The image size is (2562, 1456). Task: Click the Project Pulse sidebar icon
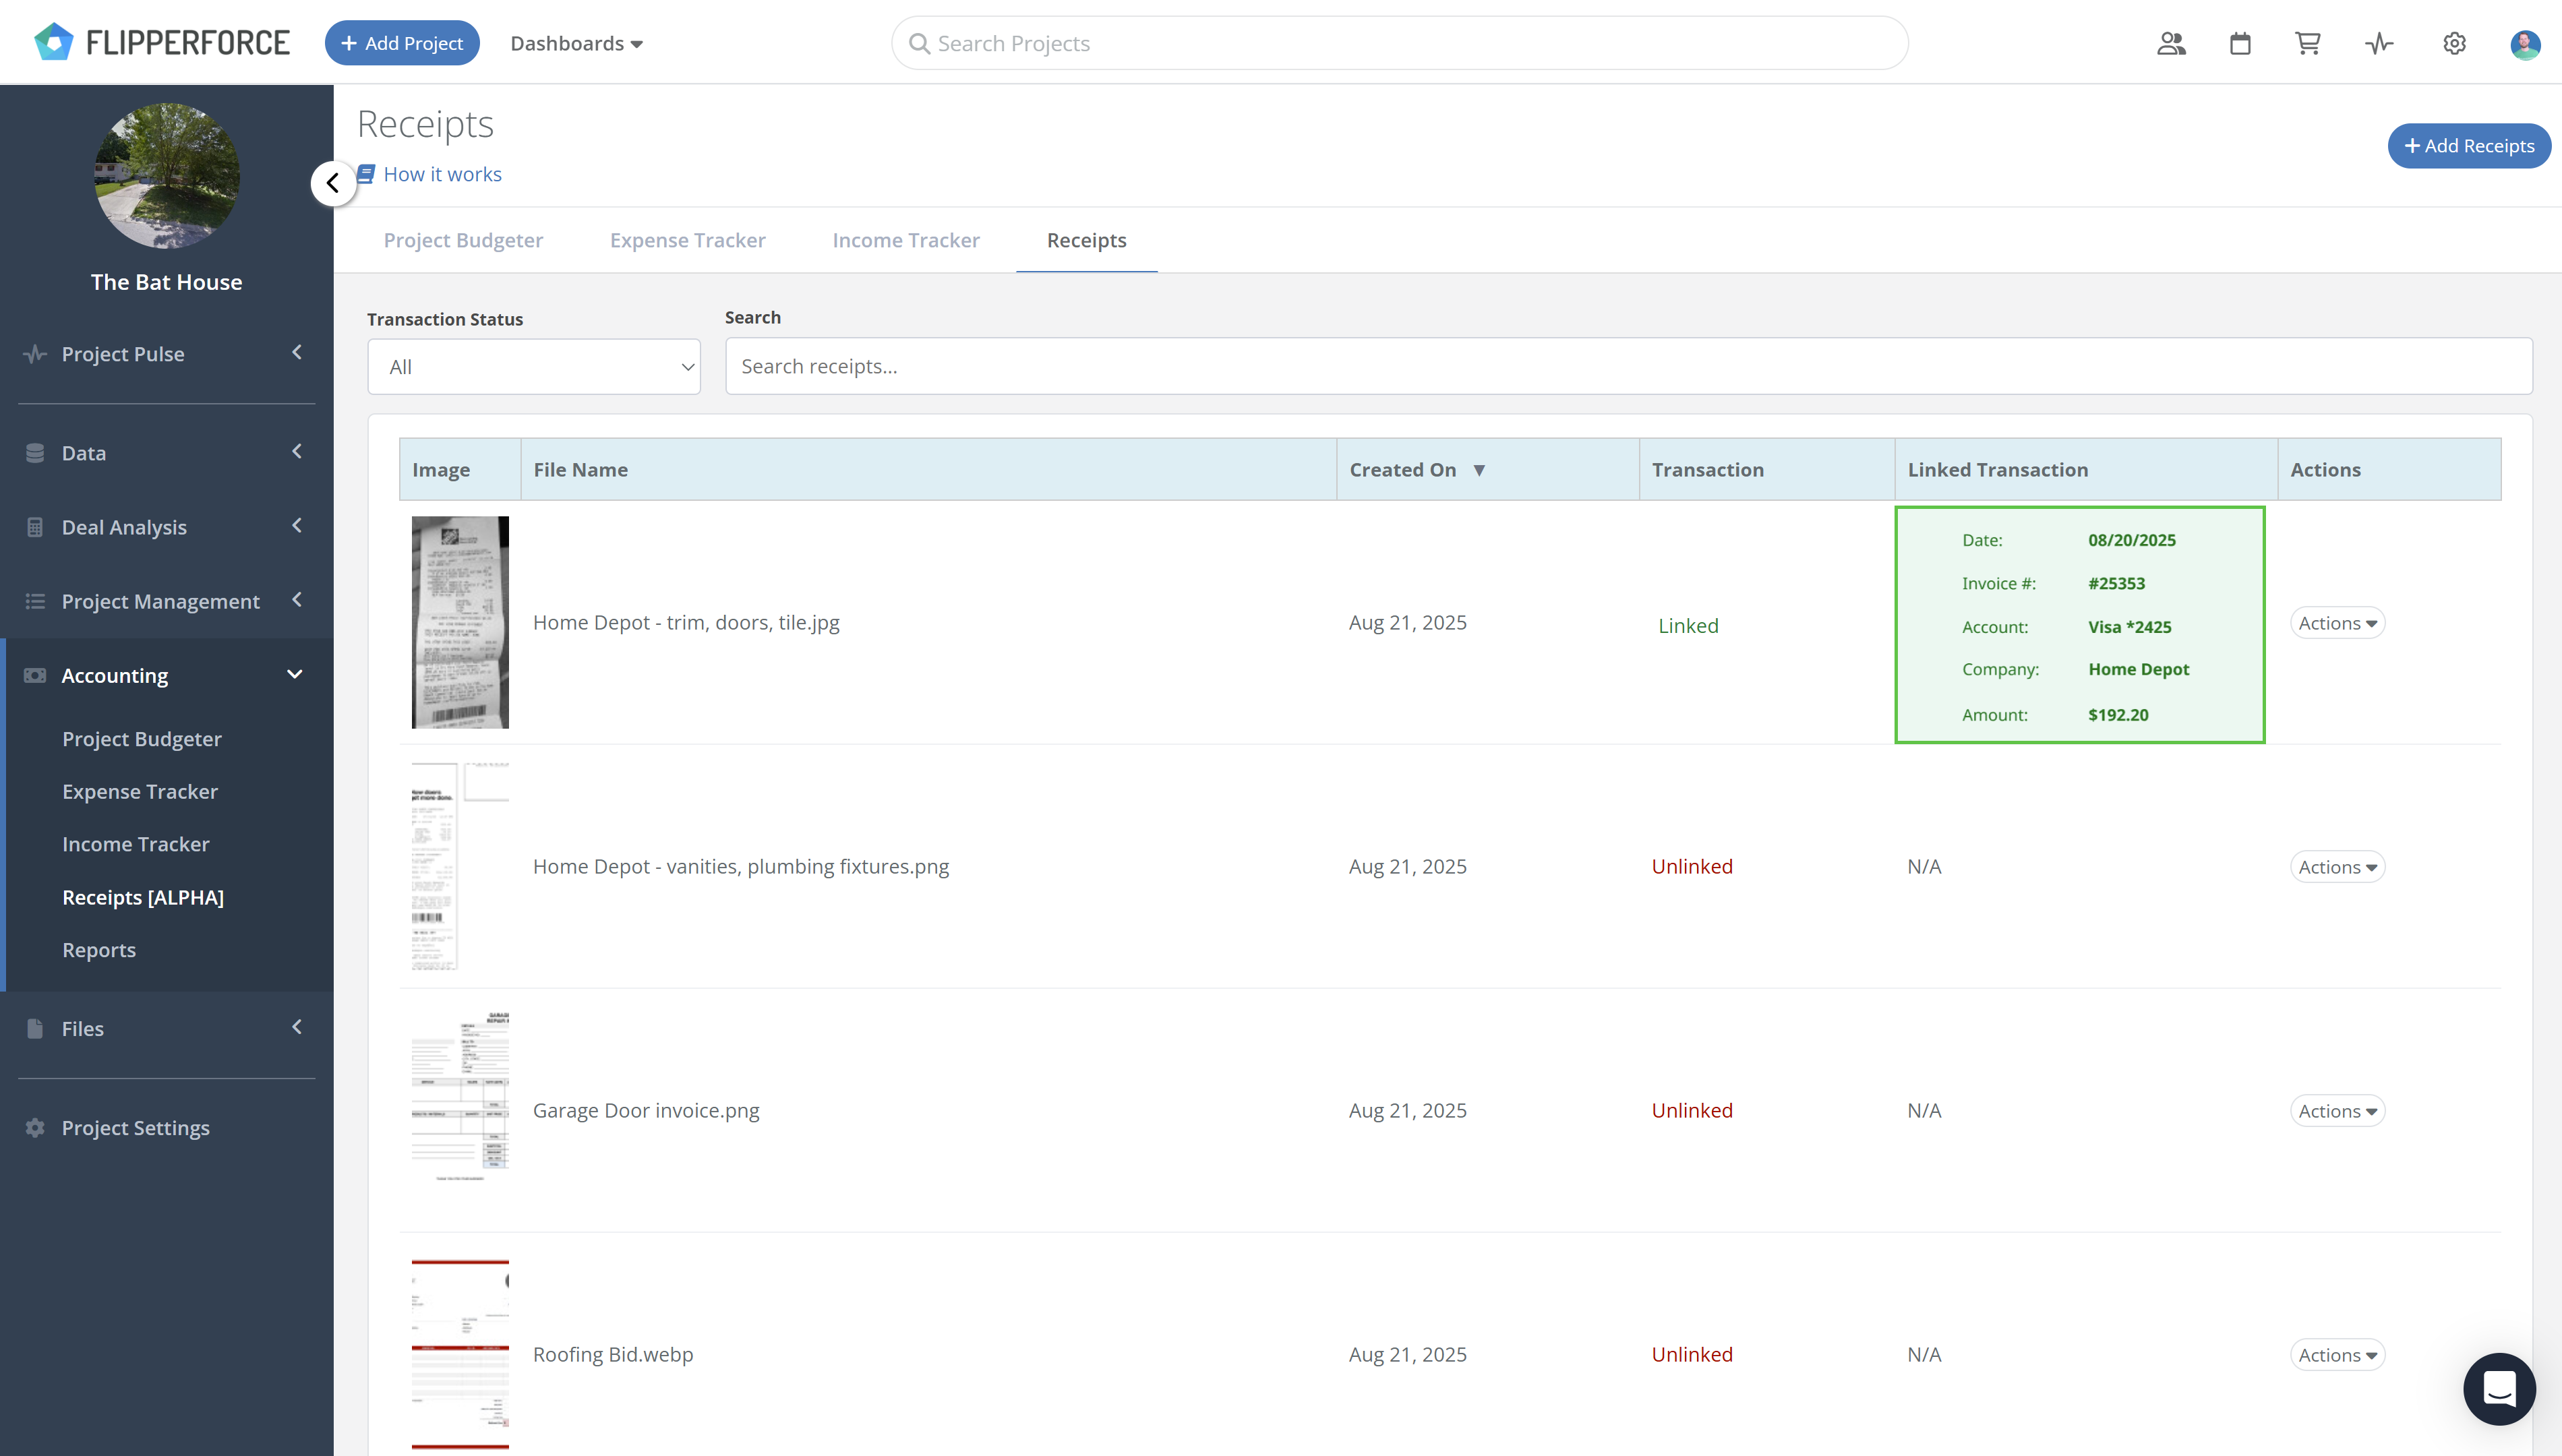35,354
